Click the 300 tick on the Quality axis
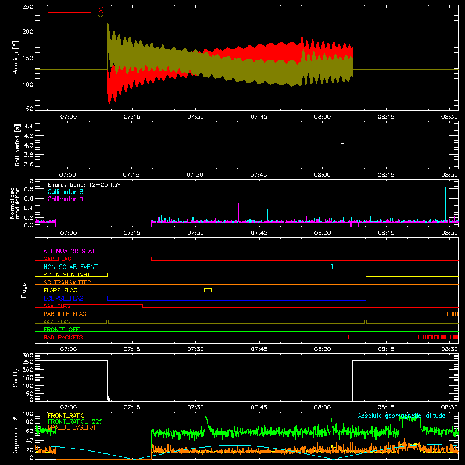 tap(28, 355)
